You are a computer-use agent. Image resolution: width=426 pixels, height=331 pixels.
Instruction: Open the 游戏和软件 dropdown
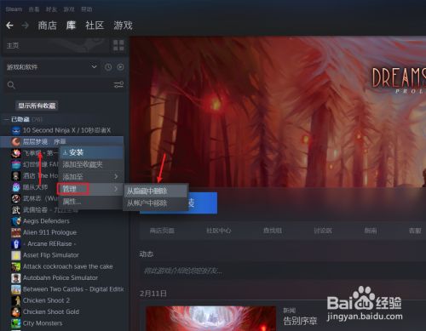pos(51,67)
